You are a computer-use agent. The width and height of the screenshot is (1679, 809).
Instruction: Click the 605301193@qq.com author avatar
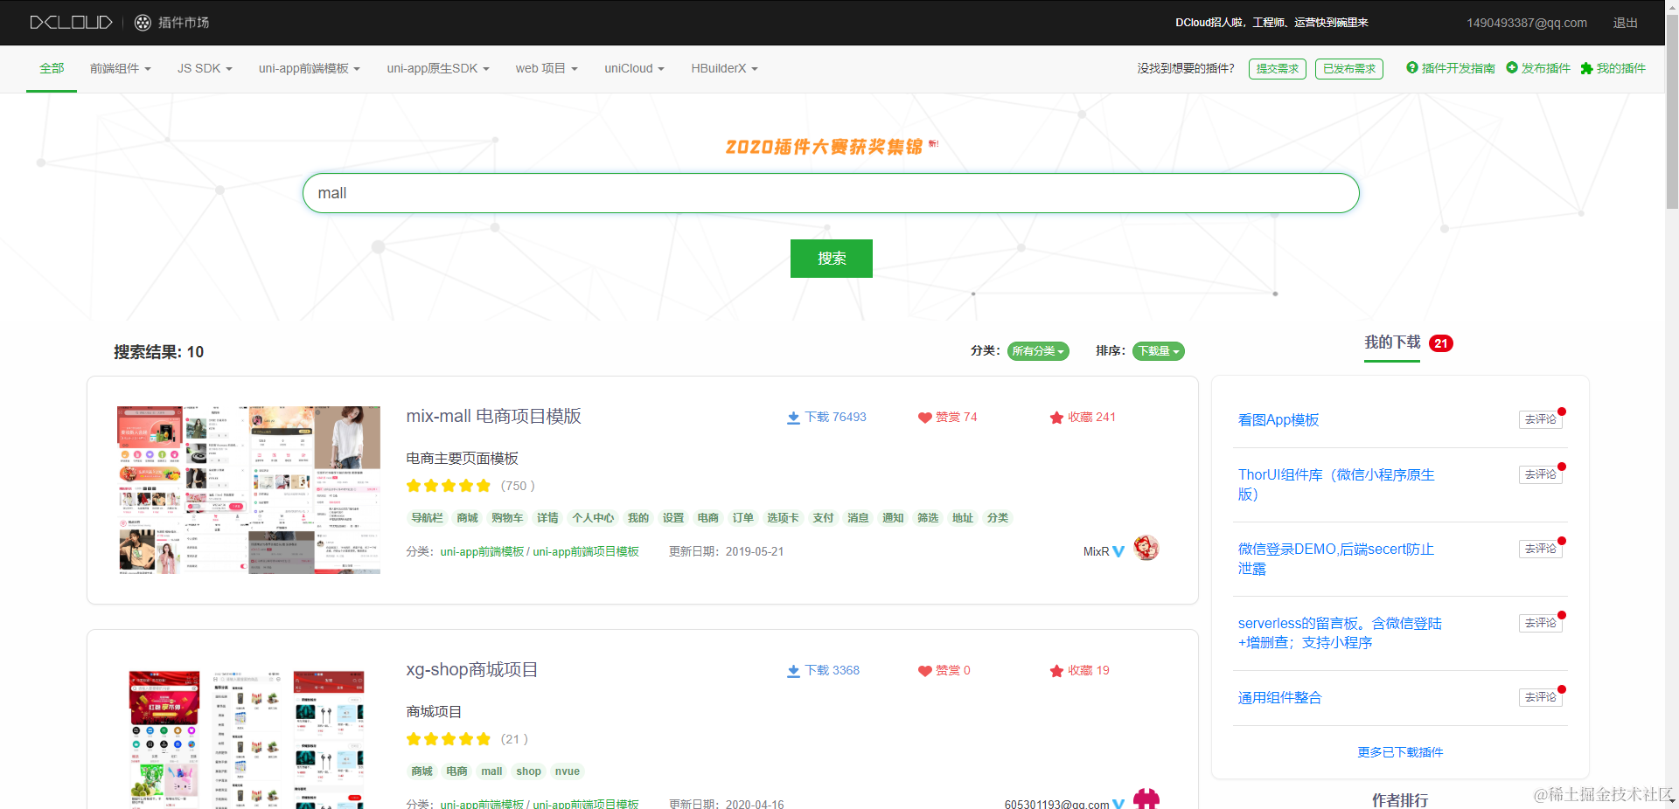click(1146, 799)
